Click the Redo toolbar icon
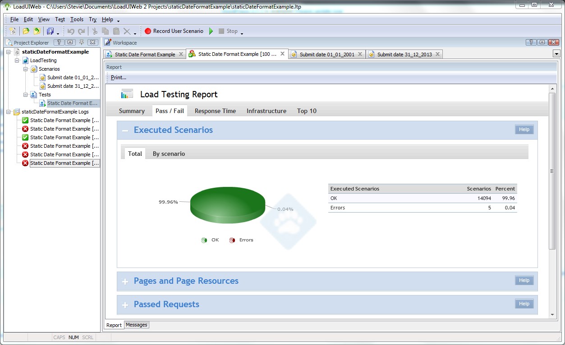This screenshot has width=565, height=345. tap(81, 31)
